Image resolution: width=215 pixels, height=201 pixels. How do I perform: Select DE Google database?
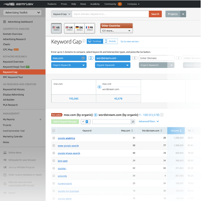click(x=80, y=28)
